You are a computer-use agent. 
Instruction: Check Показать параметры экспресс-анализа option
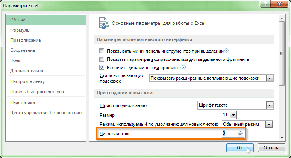coord(102,59)
